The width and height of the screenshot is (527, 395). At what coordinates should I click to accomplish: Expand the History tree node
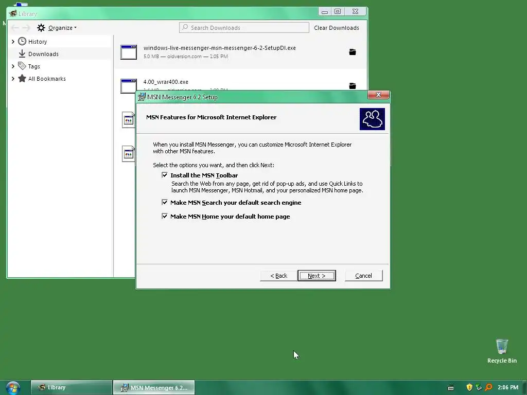coord(13,42)
